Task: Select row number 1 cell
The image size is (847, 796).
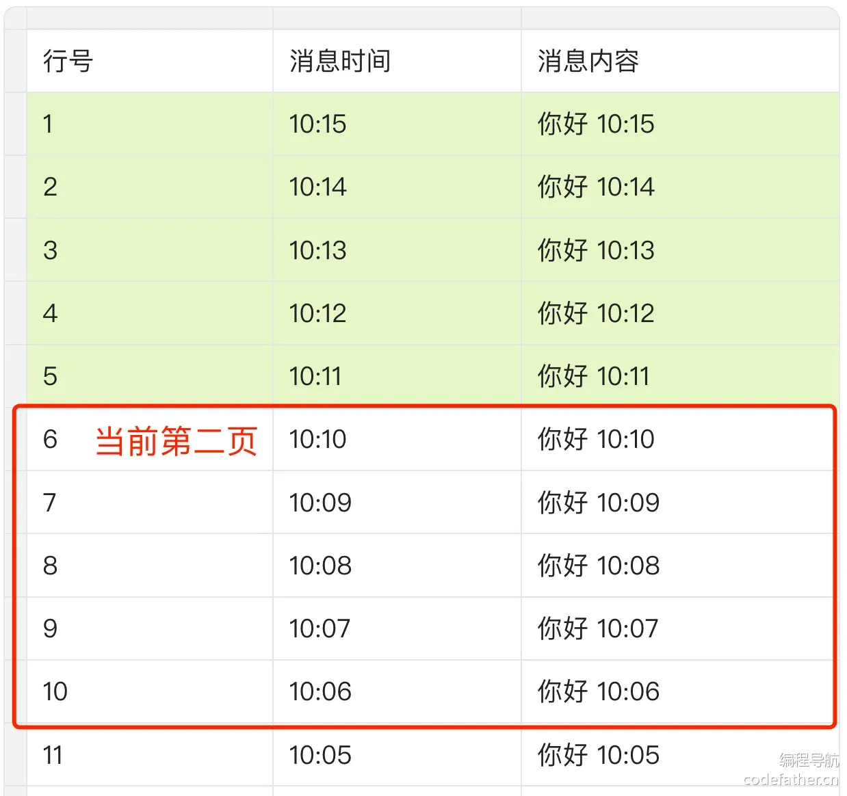Action: tap(150, 124)
